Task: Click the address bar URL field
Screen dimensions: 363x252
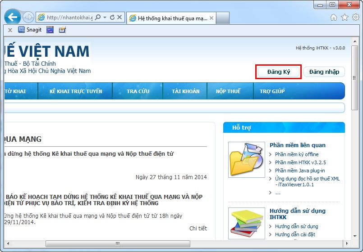Action: 69,17
